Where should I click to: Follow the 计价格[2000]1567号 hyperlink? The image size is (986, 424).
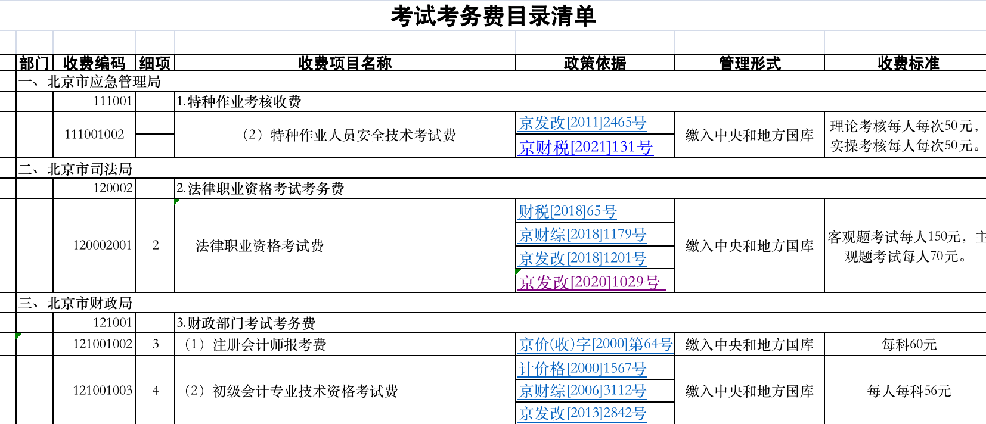tap(582, 369)
